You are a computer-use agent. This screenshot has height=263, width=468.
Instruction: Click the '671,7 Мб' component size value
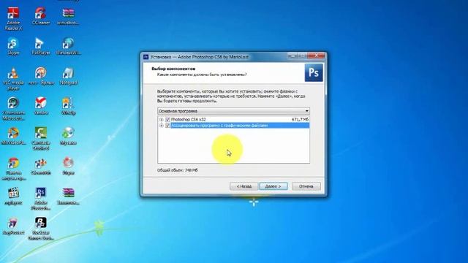[300, 120]
